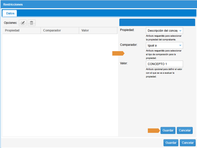
Task: Click the orange arrow beside the Comparador field
Action: point(118,54)
